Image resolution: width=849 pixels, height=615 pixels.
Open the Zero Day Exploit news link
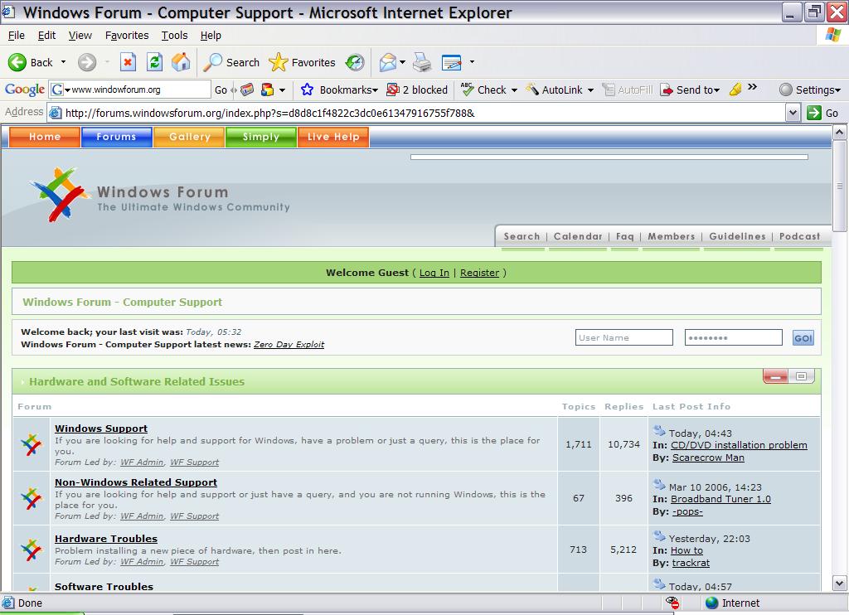point(289,344)
